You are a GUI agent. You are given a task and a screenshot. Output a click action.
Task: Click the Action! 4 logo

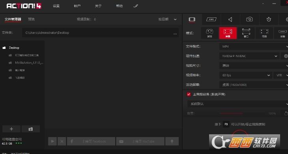24,6
